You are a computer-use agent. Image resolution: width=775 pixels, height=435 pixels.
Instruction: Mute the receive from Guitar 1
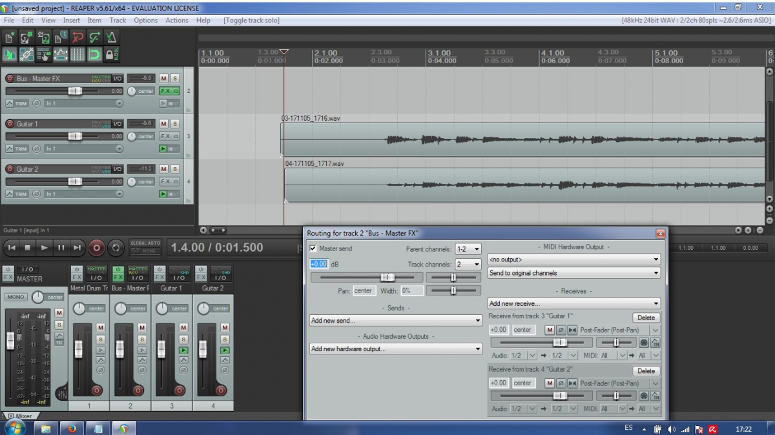[x=549, y=330]
